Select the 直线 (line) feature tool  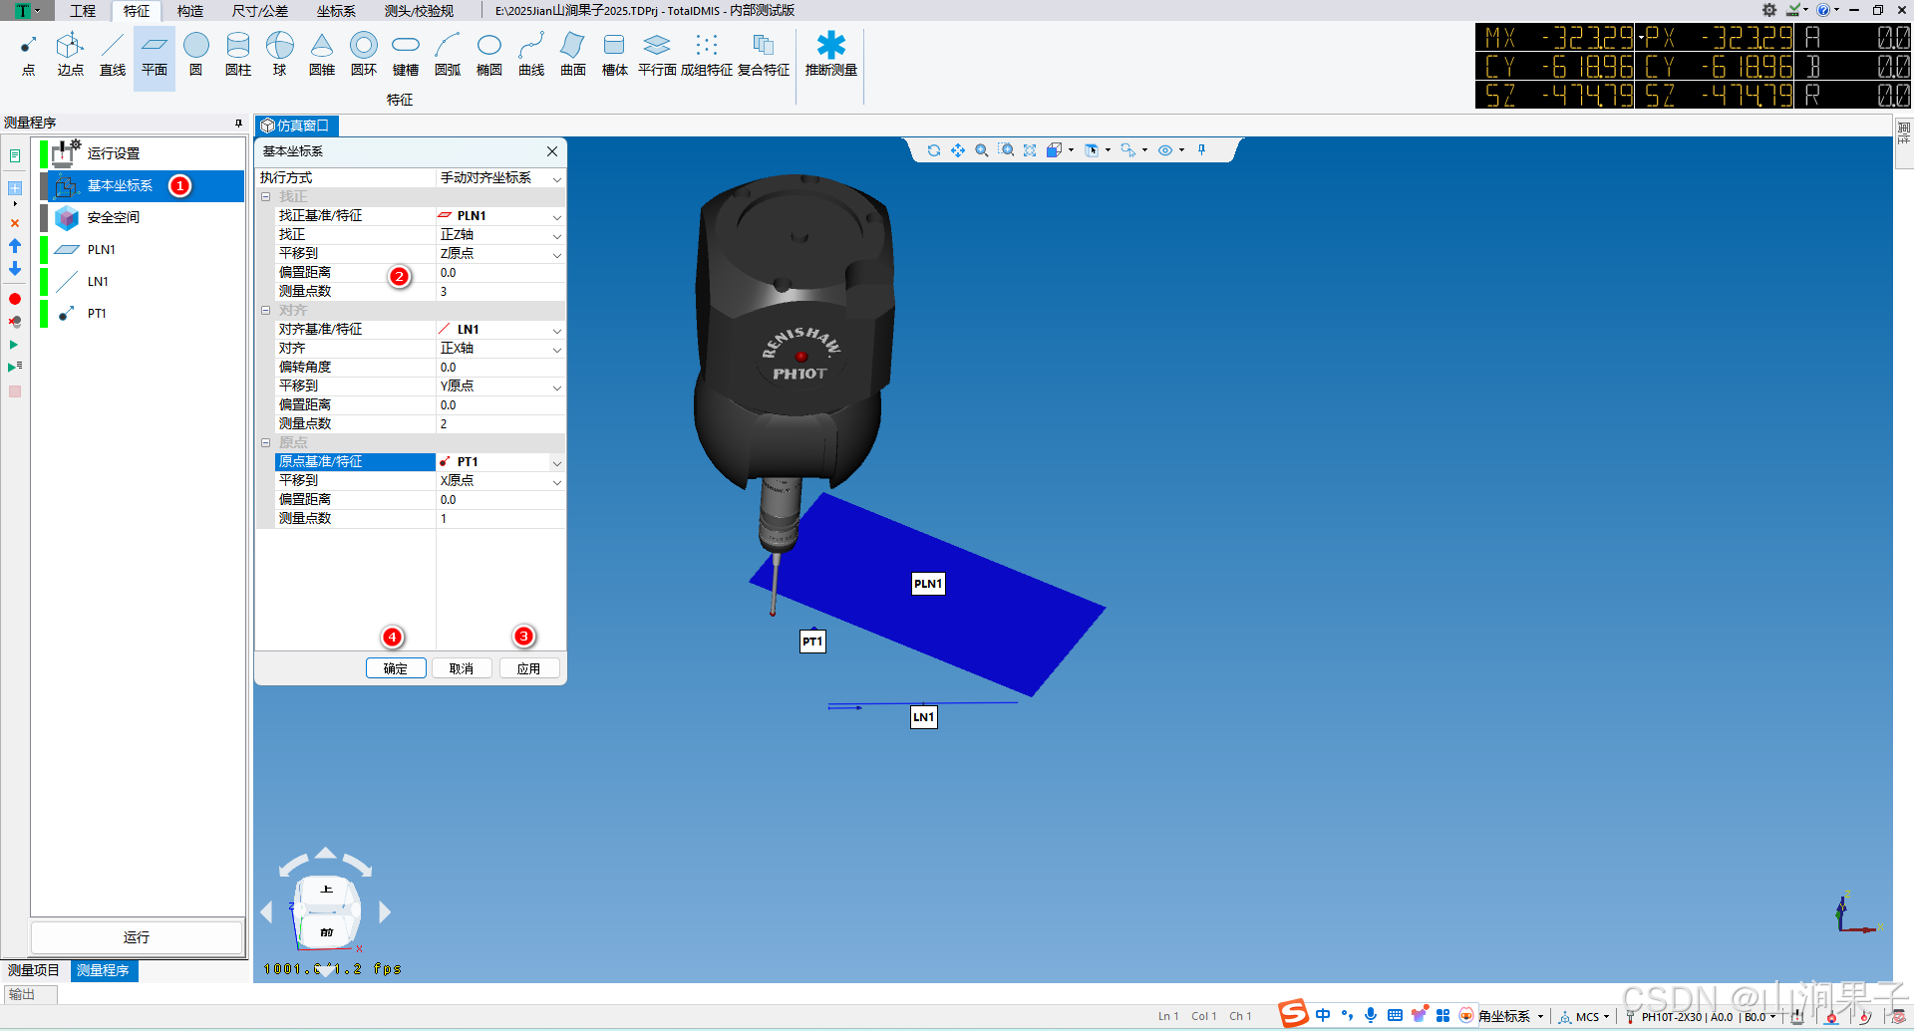[x=113, y=56]
